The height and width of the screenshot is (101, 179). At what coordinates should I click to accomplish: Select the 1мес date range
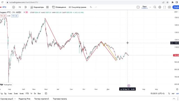[10, 93]
